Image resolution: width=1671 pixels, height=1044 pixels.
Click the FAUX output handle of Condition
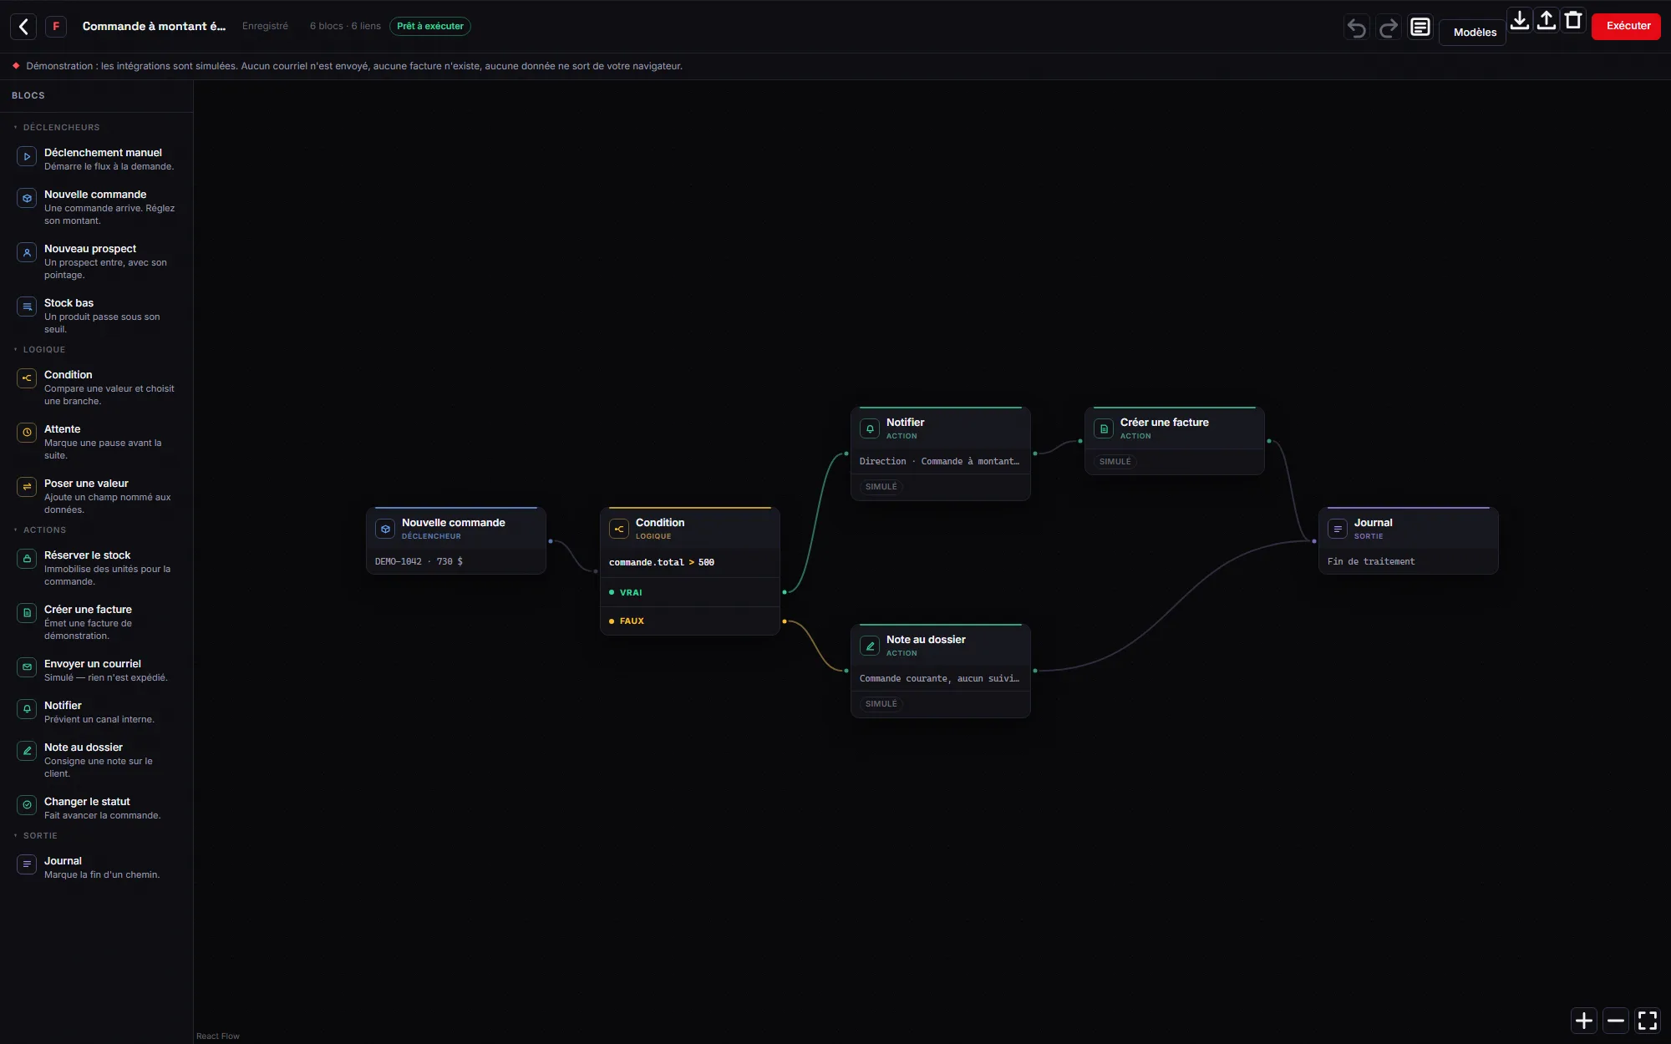(x=784, y=621)
